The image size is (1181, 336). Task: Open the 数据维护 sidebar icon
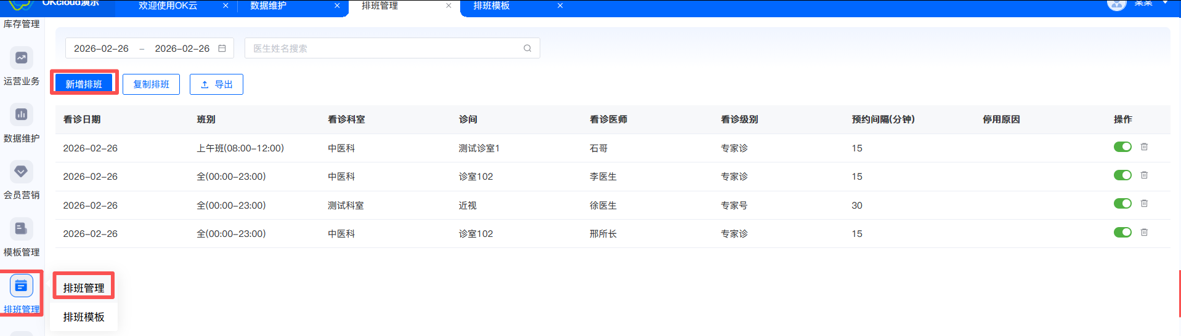pyautogui.click(x=21, y=114)
